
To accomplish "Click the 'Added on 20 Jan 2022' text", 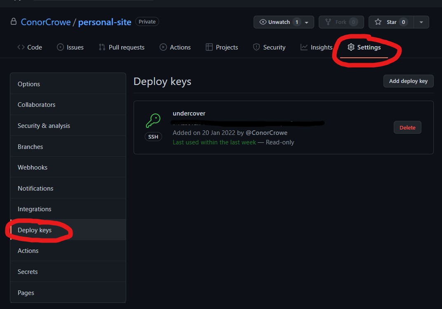I will [204, 133].
